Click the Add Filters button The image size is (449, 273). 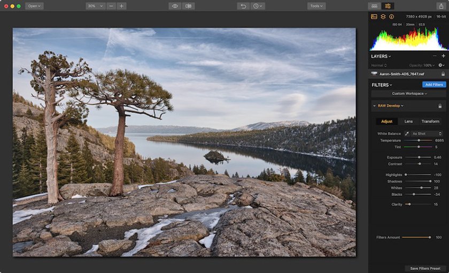434,85
